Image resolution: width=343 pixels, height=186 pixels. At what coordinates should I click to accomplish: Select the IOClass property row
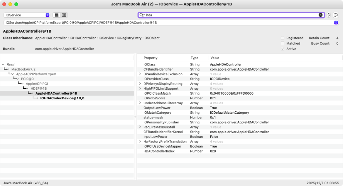[x=240, y=64]
